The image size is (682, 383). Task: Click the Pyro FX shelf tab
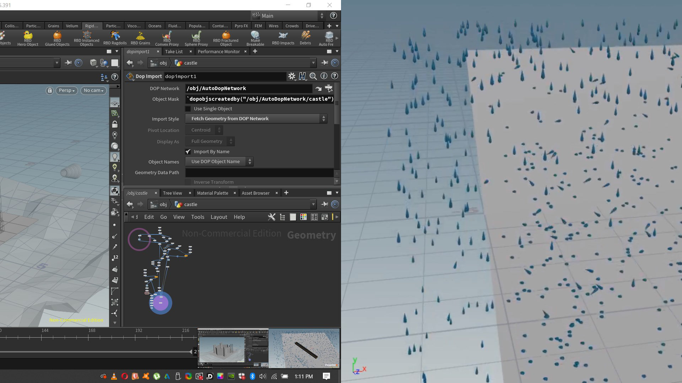pyautogui.click(x=241, y=26)
